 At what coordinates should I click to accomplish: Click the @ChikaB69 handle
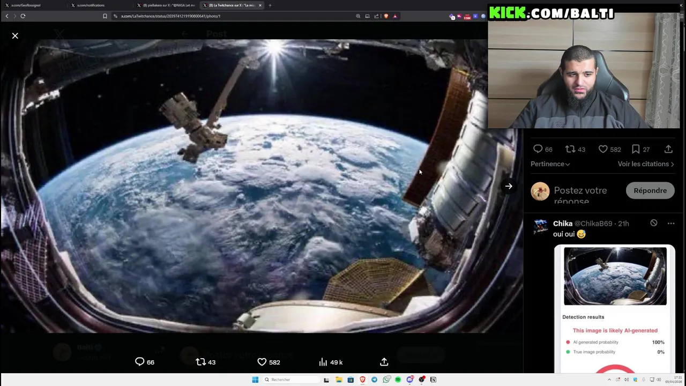point(593,224)
